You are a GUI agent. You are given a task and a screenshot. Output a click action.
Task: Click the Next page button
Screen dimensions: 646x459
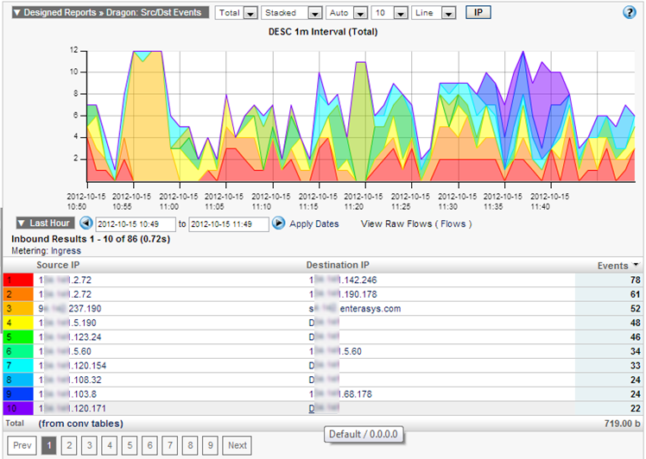point(237,446)
